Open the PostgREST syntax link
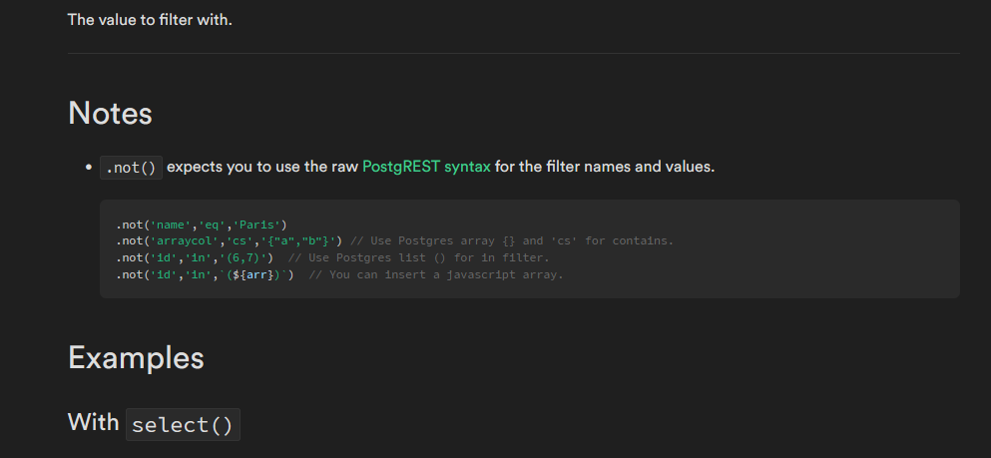This screenshot has height=458, width=991. click(426, 167)
